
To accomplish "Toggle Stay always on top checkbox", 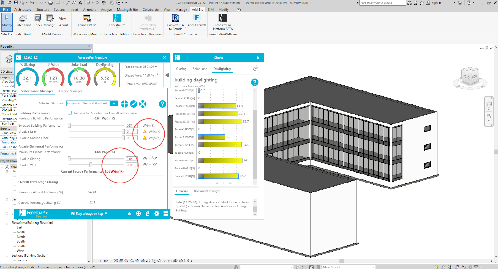I will point(73,214).
